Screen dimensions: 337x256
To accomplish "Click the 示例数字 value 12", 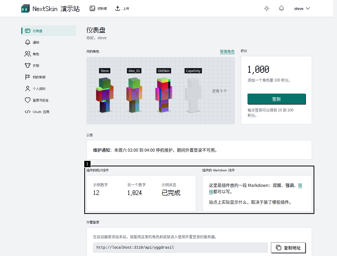I will [x=96, y=193].
